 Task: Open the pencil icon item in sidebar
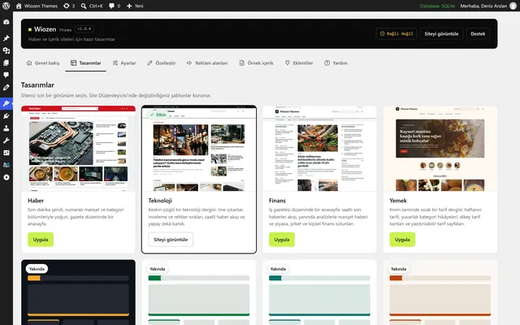pyautogui.click(x=6, y=88)
